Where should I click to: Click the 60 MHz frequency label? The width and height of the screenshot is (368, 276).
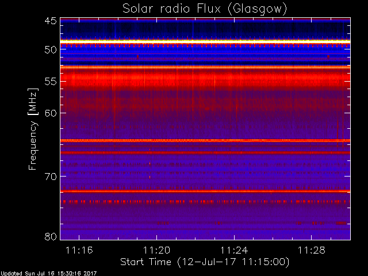click(51, 113)
